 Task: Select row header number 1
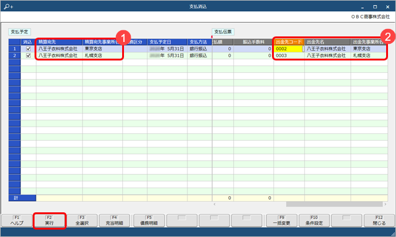pos(15,49)
